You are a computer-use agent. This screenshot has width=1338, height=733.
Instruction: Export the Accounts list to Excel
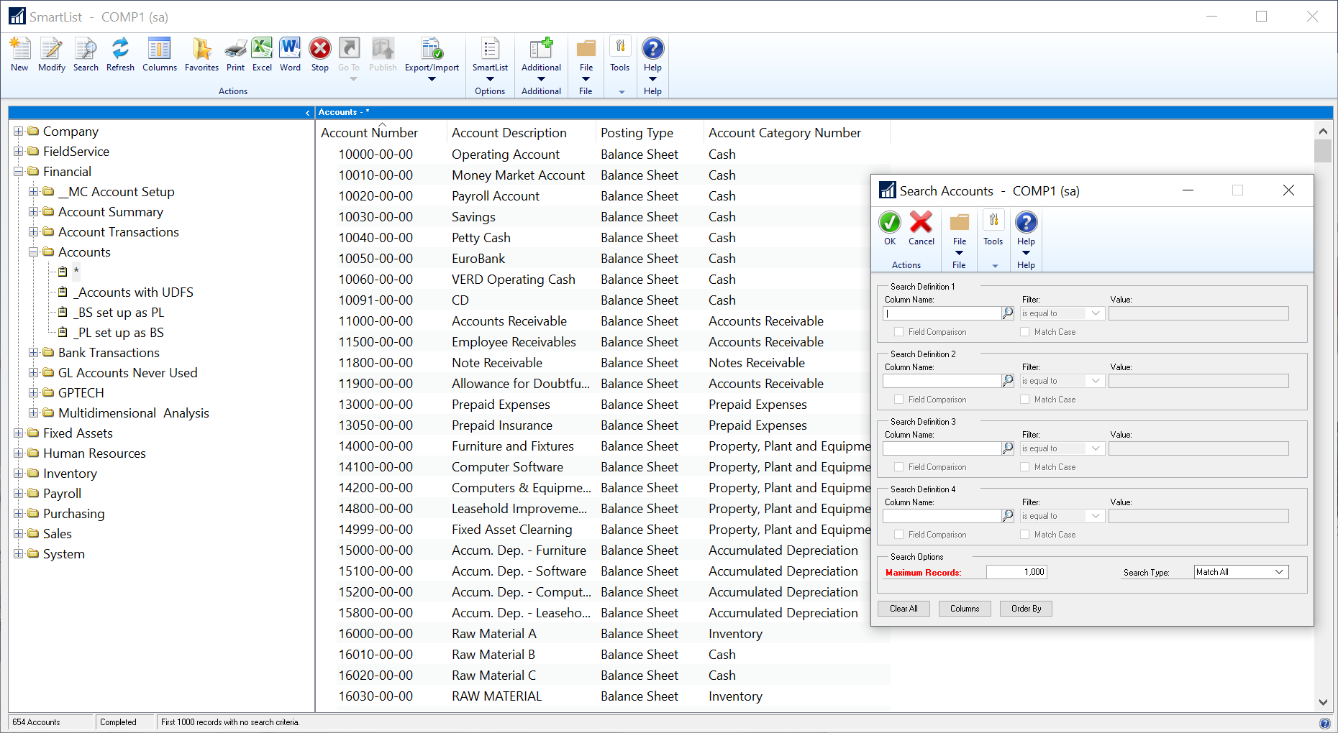(x=262, y=50)
